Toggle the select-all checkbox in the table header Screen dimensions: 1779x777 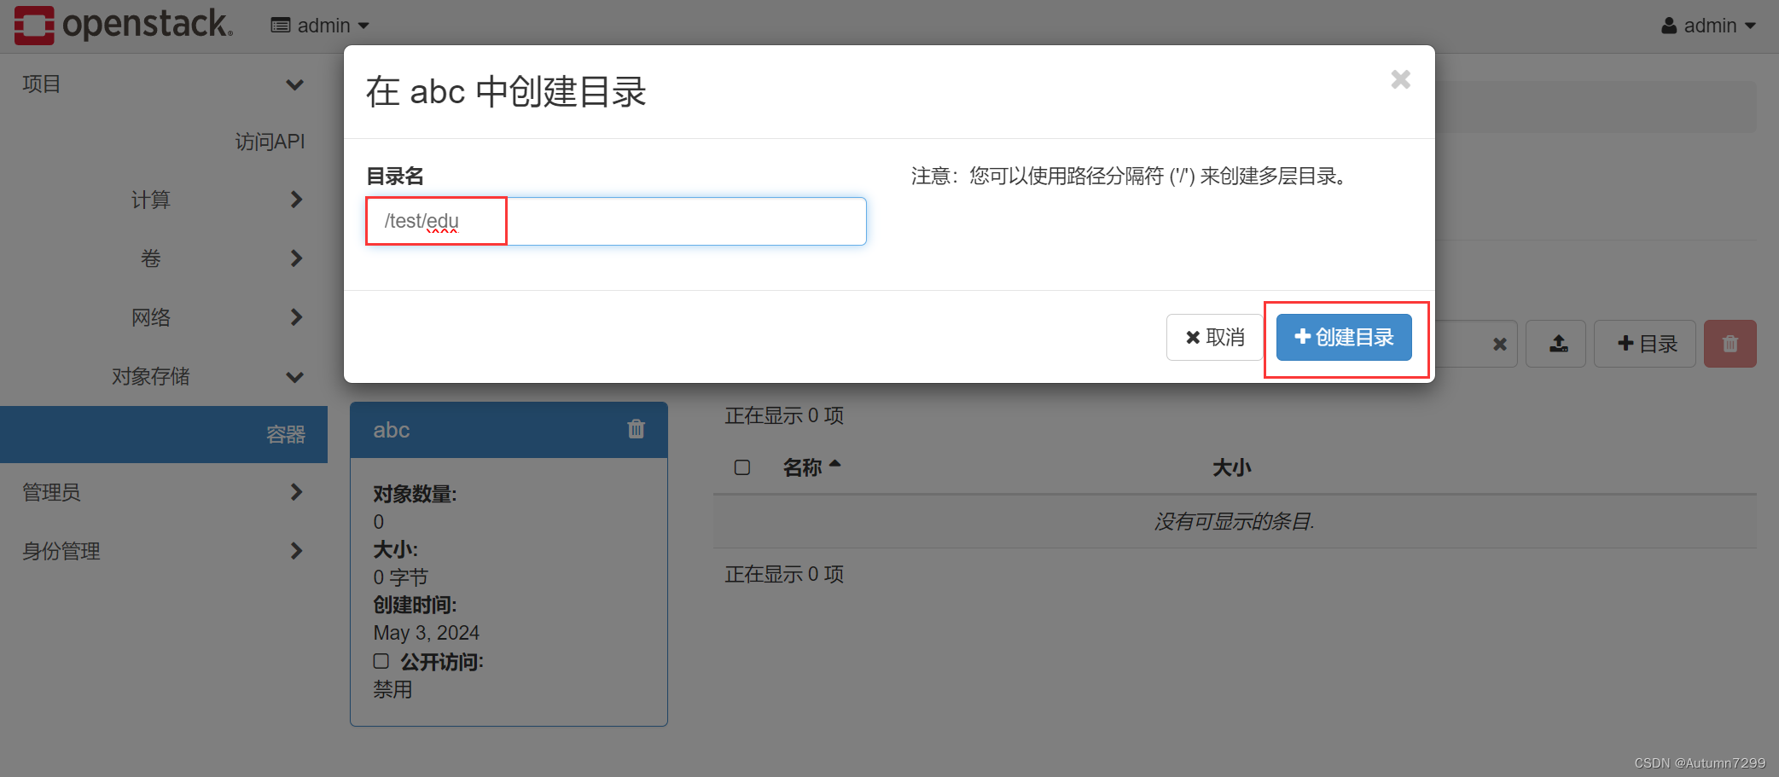tap(742, 467)
